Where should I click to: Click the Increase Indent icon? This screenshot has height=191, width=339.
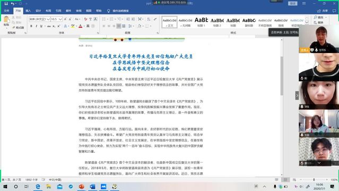(x=133, y=19)
